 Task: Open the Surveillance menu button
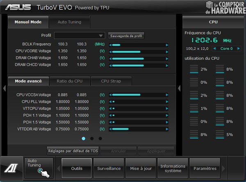coord(109,168)
